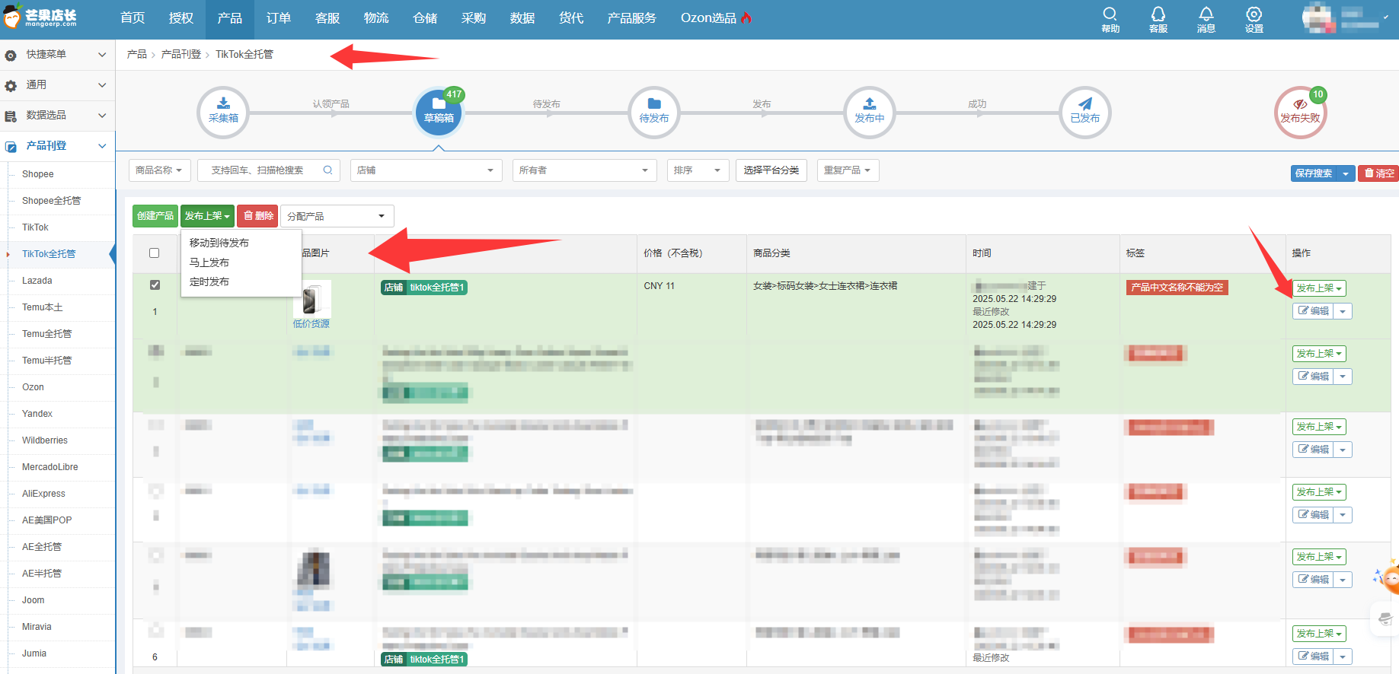Expand the 分配产品 dropdown
The image size is (1399, 674).
tap(337, 216)
